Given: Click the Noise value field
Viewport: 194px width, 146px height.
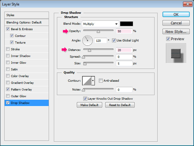Looking at the screenshot, I should coord(124,90).
